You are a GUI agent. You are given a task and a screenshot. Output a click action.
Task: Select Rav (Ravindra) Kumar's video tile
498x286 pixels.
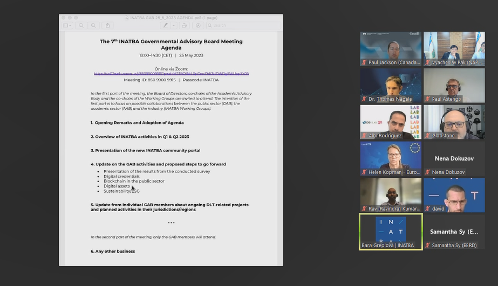(x=391, y=195)
